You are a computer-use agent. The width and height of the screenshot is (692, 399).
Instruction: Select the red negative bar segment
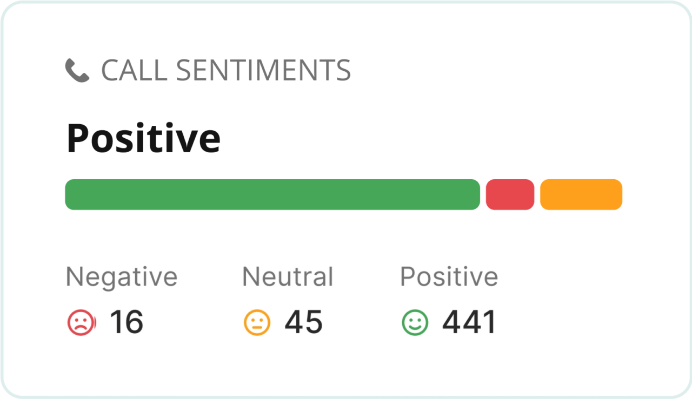coord(510,194)
